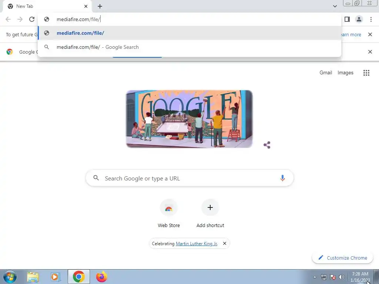Click the learn more link in the infobar
The image size is (379, 284).
pos(351,34)
